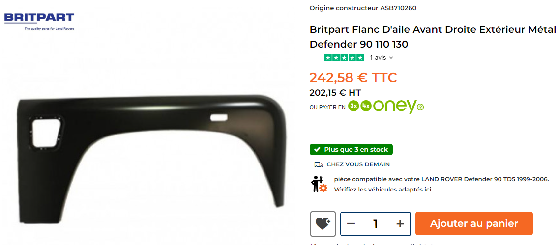558x245 pixels.
Task: Click the mechanic compatibility icon
Action: tap(319, 184)
